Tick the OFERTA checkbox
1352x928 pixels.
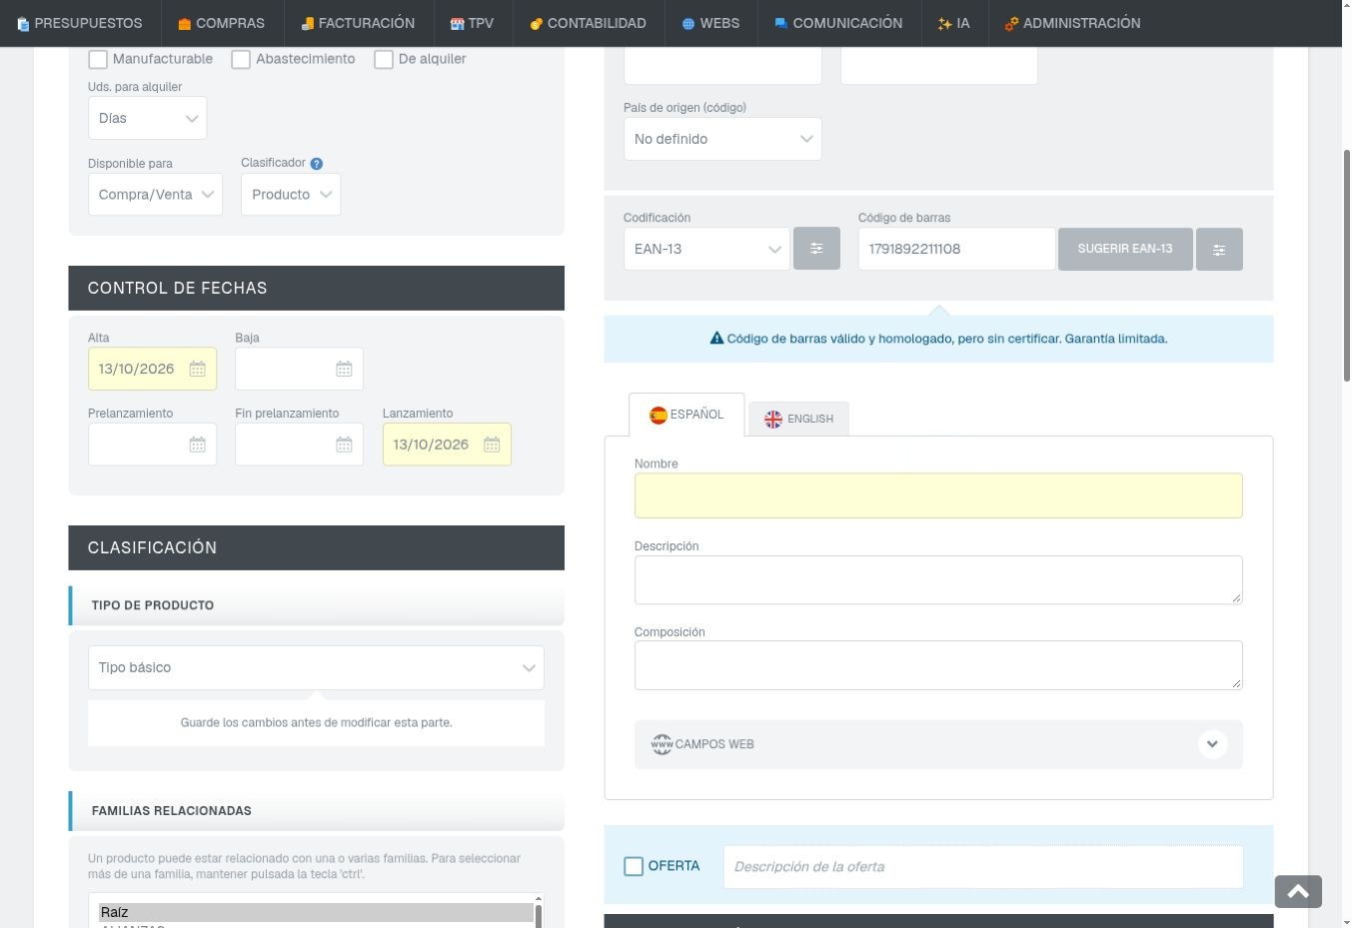[634, 866]
